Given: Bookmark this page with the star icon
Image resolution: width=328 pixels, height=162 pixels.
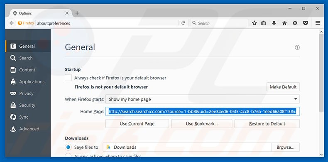Looking at the screenshot, I should pos(254,23).
